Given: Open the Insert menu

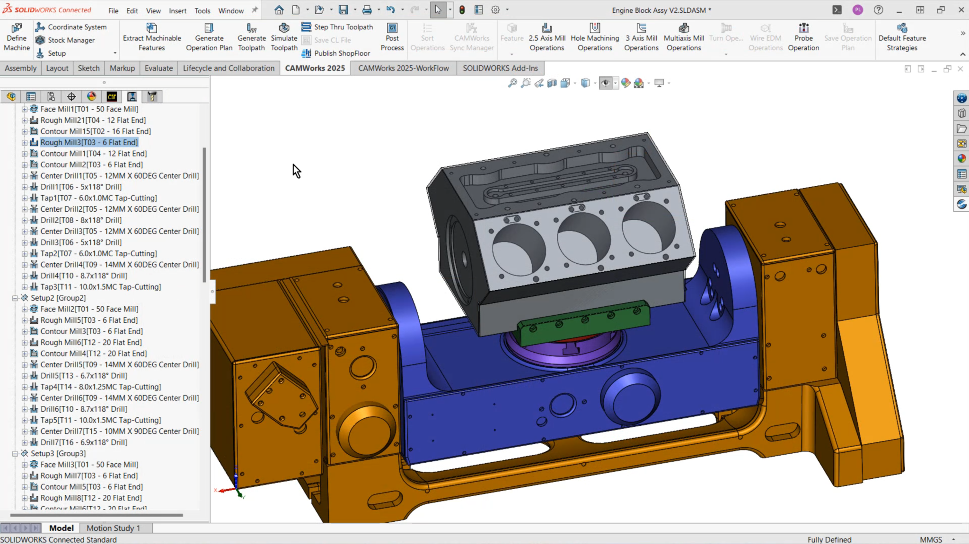Looking at the screenshot, I should pos(177,10).
